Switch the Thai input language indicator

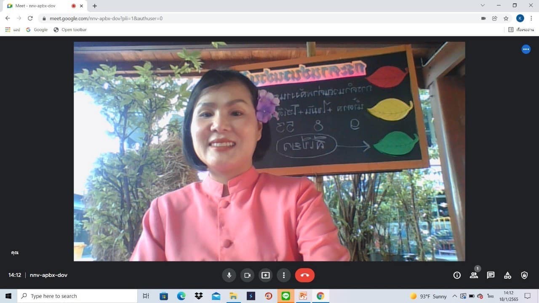coord(491,296)
